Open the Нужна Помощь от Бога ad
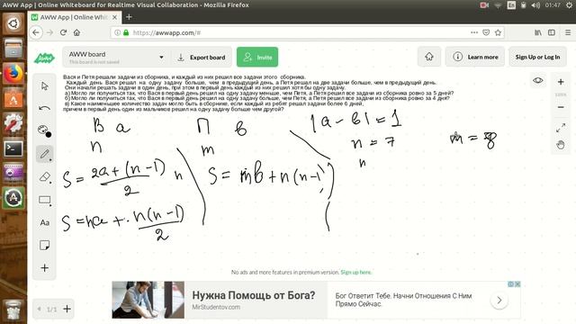This screenshot has height=324, width=576. pyautogui.click(x=254, y=295)
